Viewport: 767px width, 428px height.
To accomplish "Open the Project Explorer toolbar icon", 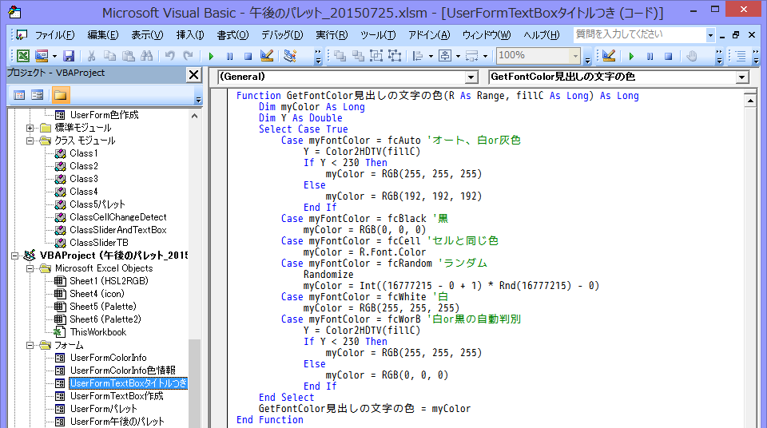I will point(290,56).
